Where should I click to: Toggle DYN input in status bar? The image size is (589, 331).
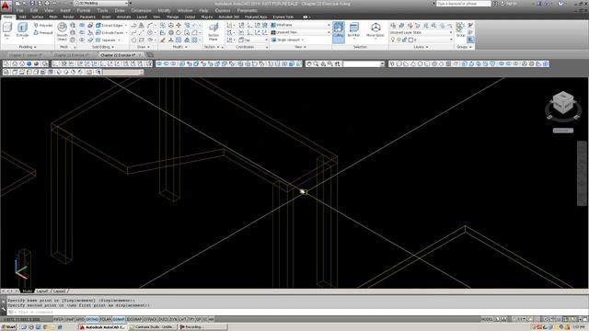coord(173,319)
